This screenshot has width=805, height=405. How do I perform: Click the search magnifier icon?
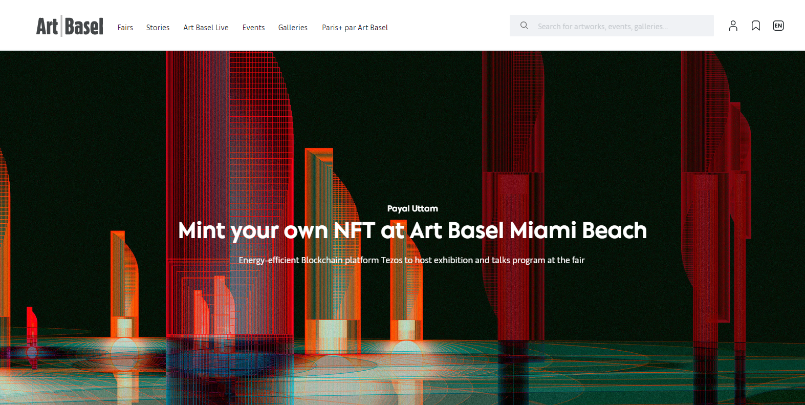tap(524, 26)
